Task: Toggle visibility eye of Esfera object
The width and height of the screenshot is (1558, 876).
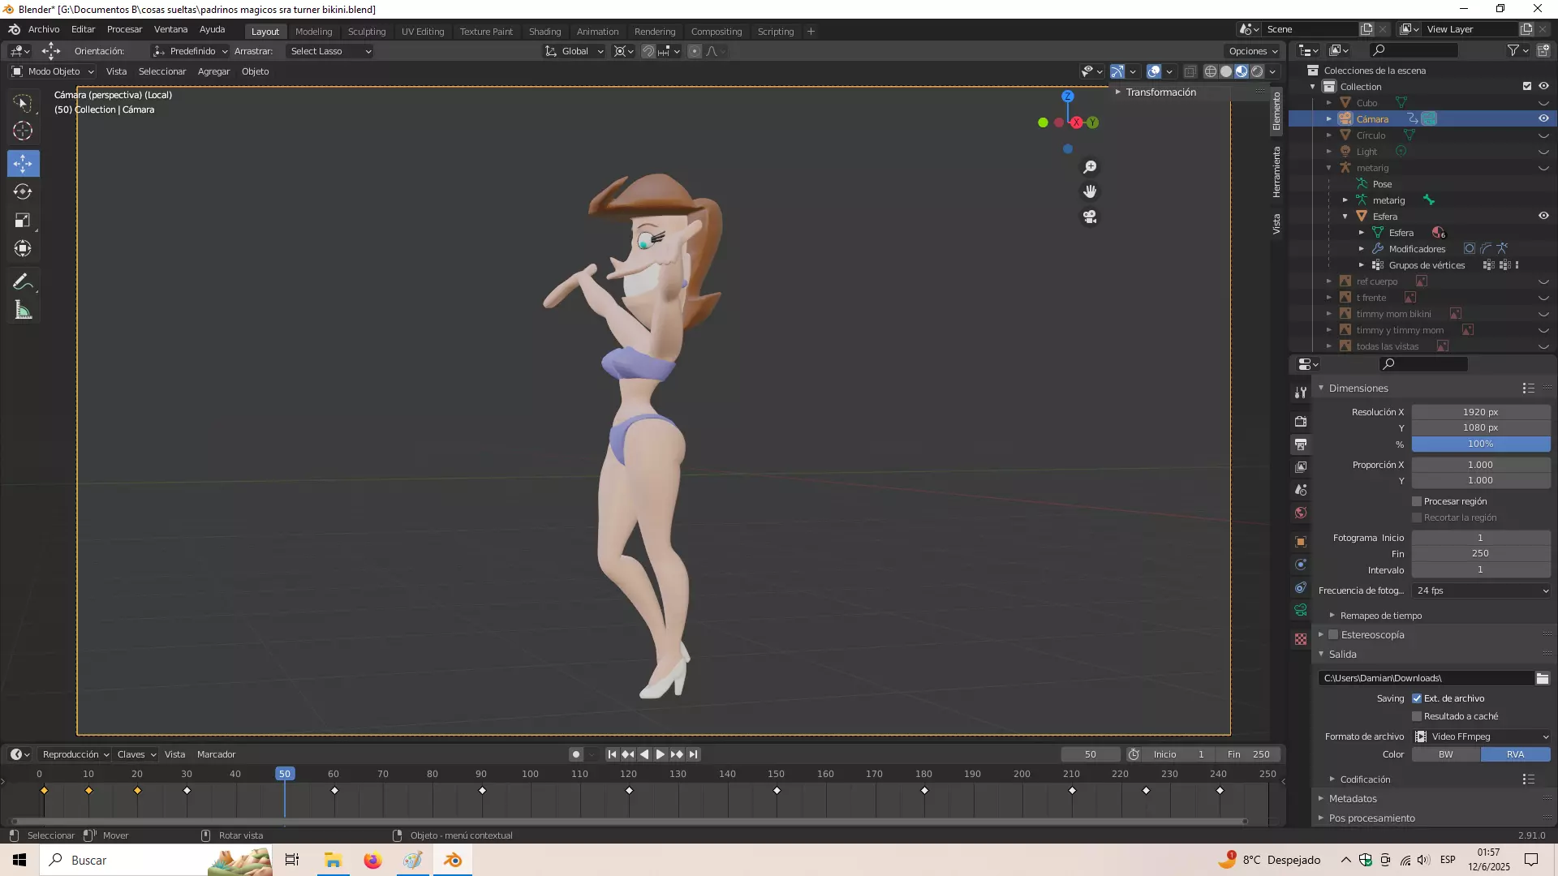Action: (1543, 216)
